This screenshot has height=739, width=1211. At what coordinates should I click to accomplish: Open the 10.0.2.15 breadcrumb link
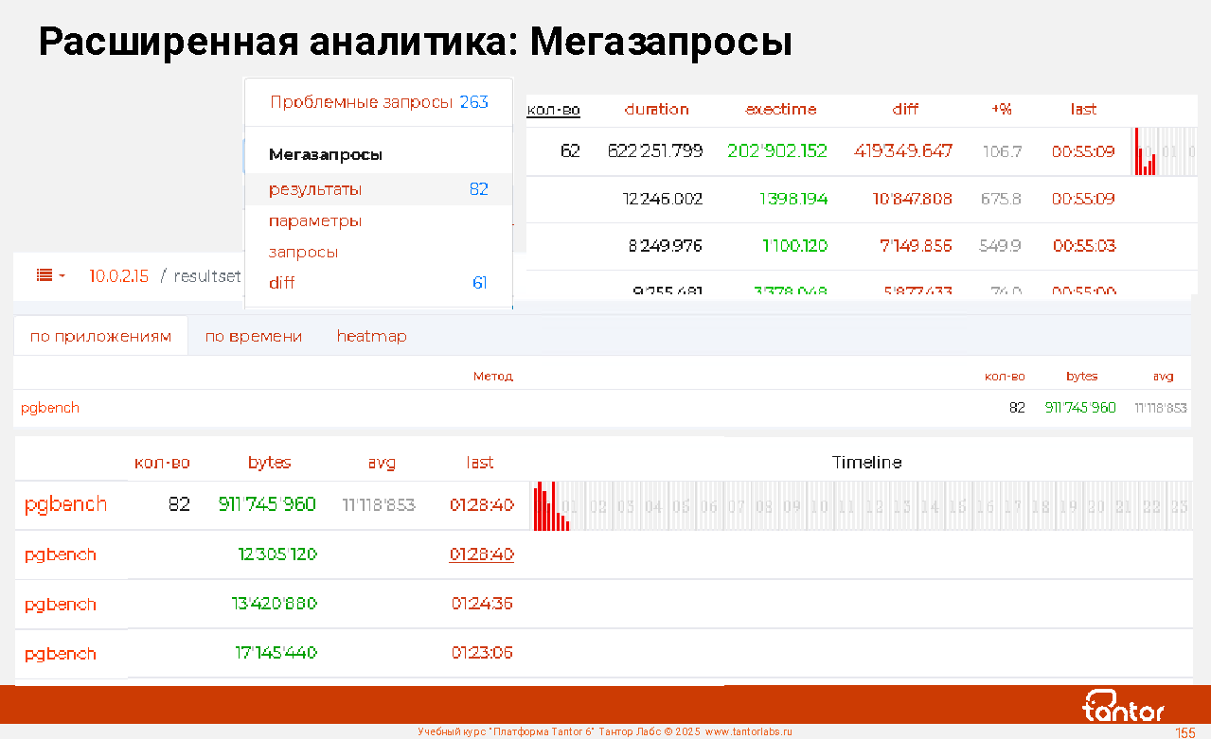click(118, 276)
